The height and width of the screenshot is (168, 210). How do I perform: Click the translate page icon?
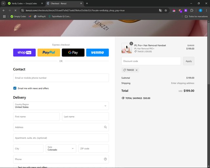click(x=160, y=10)
